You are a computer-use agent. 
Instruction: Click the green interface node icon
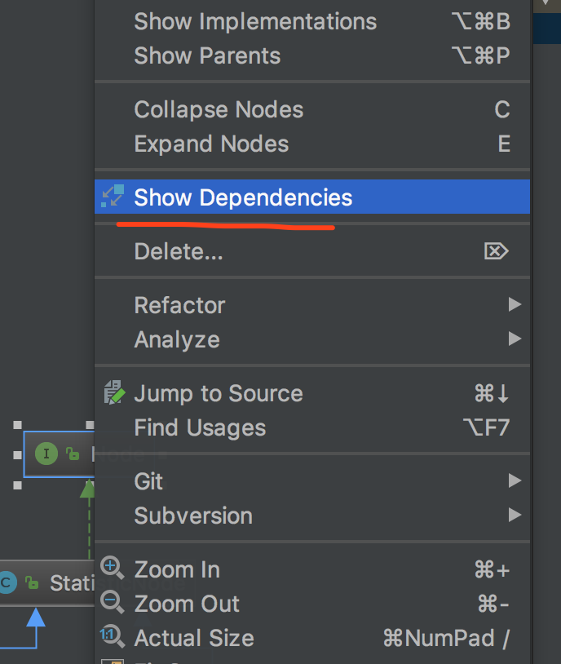(46, 454)
